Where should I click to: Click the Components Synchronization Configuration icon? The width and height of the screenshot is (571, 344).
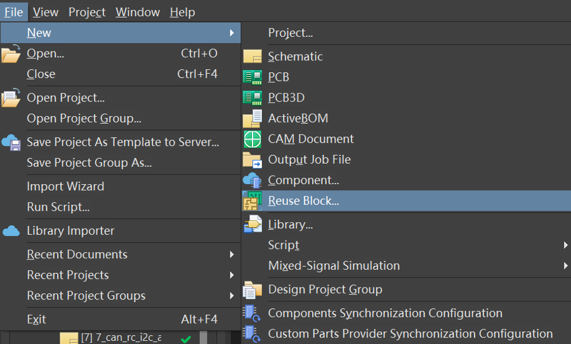click(252, 314)
